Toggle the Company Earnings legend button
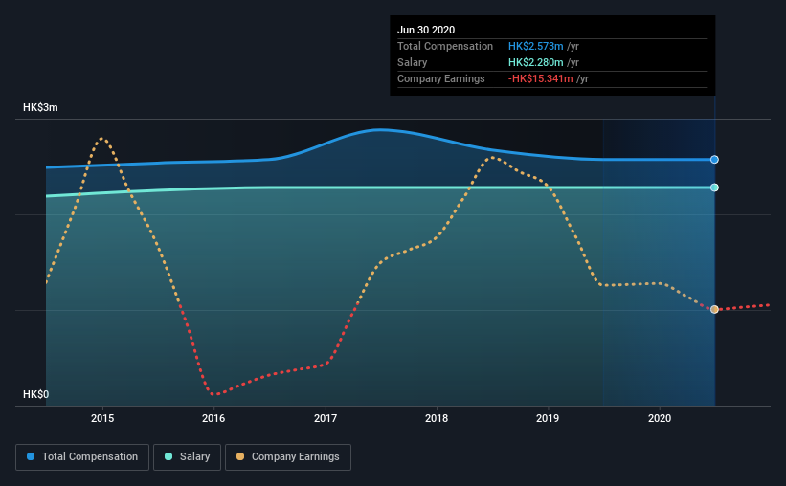The image size is (786, 486). tap(288, 457)
